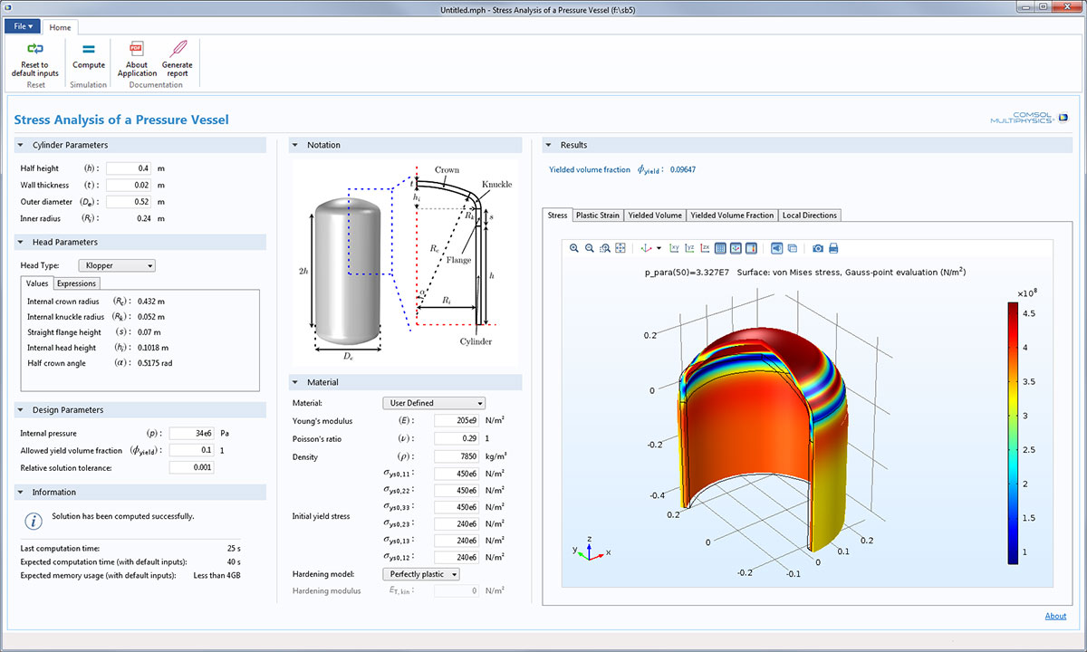This screenshot has width=1087, height=652.
Task: Open the Expressions tab
Action: point(76,283)
